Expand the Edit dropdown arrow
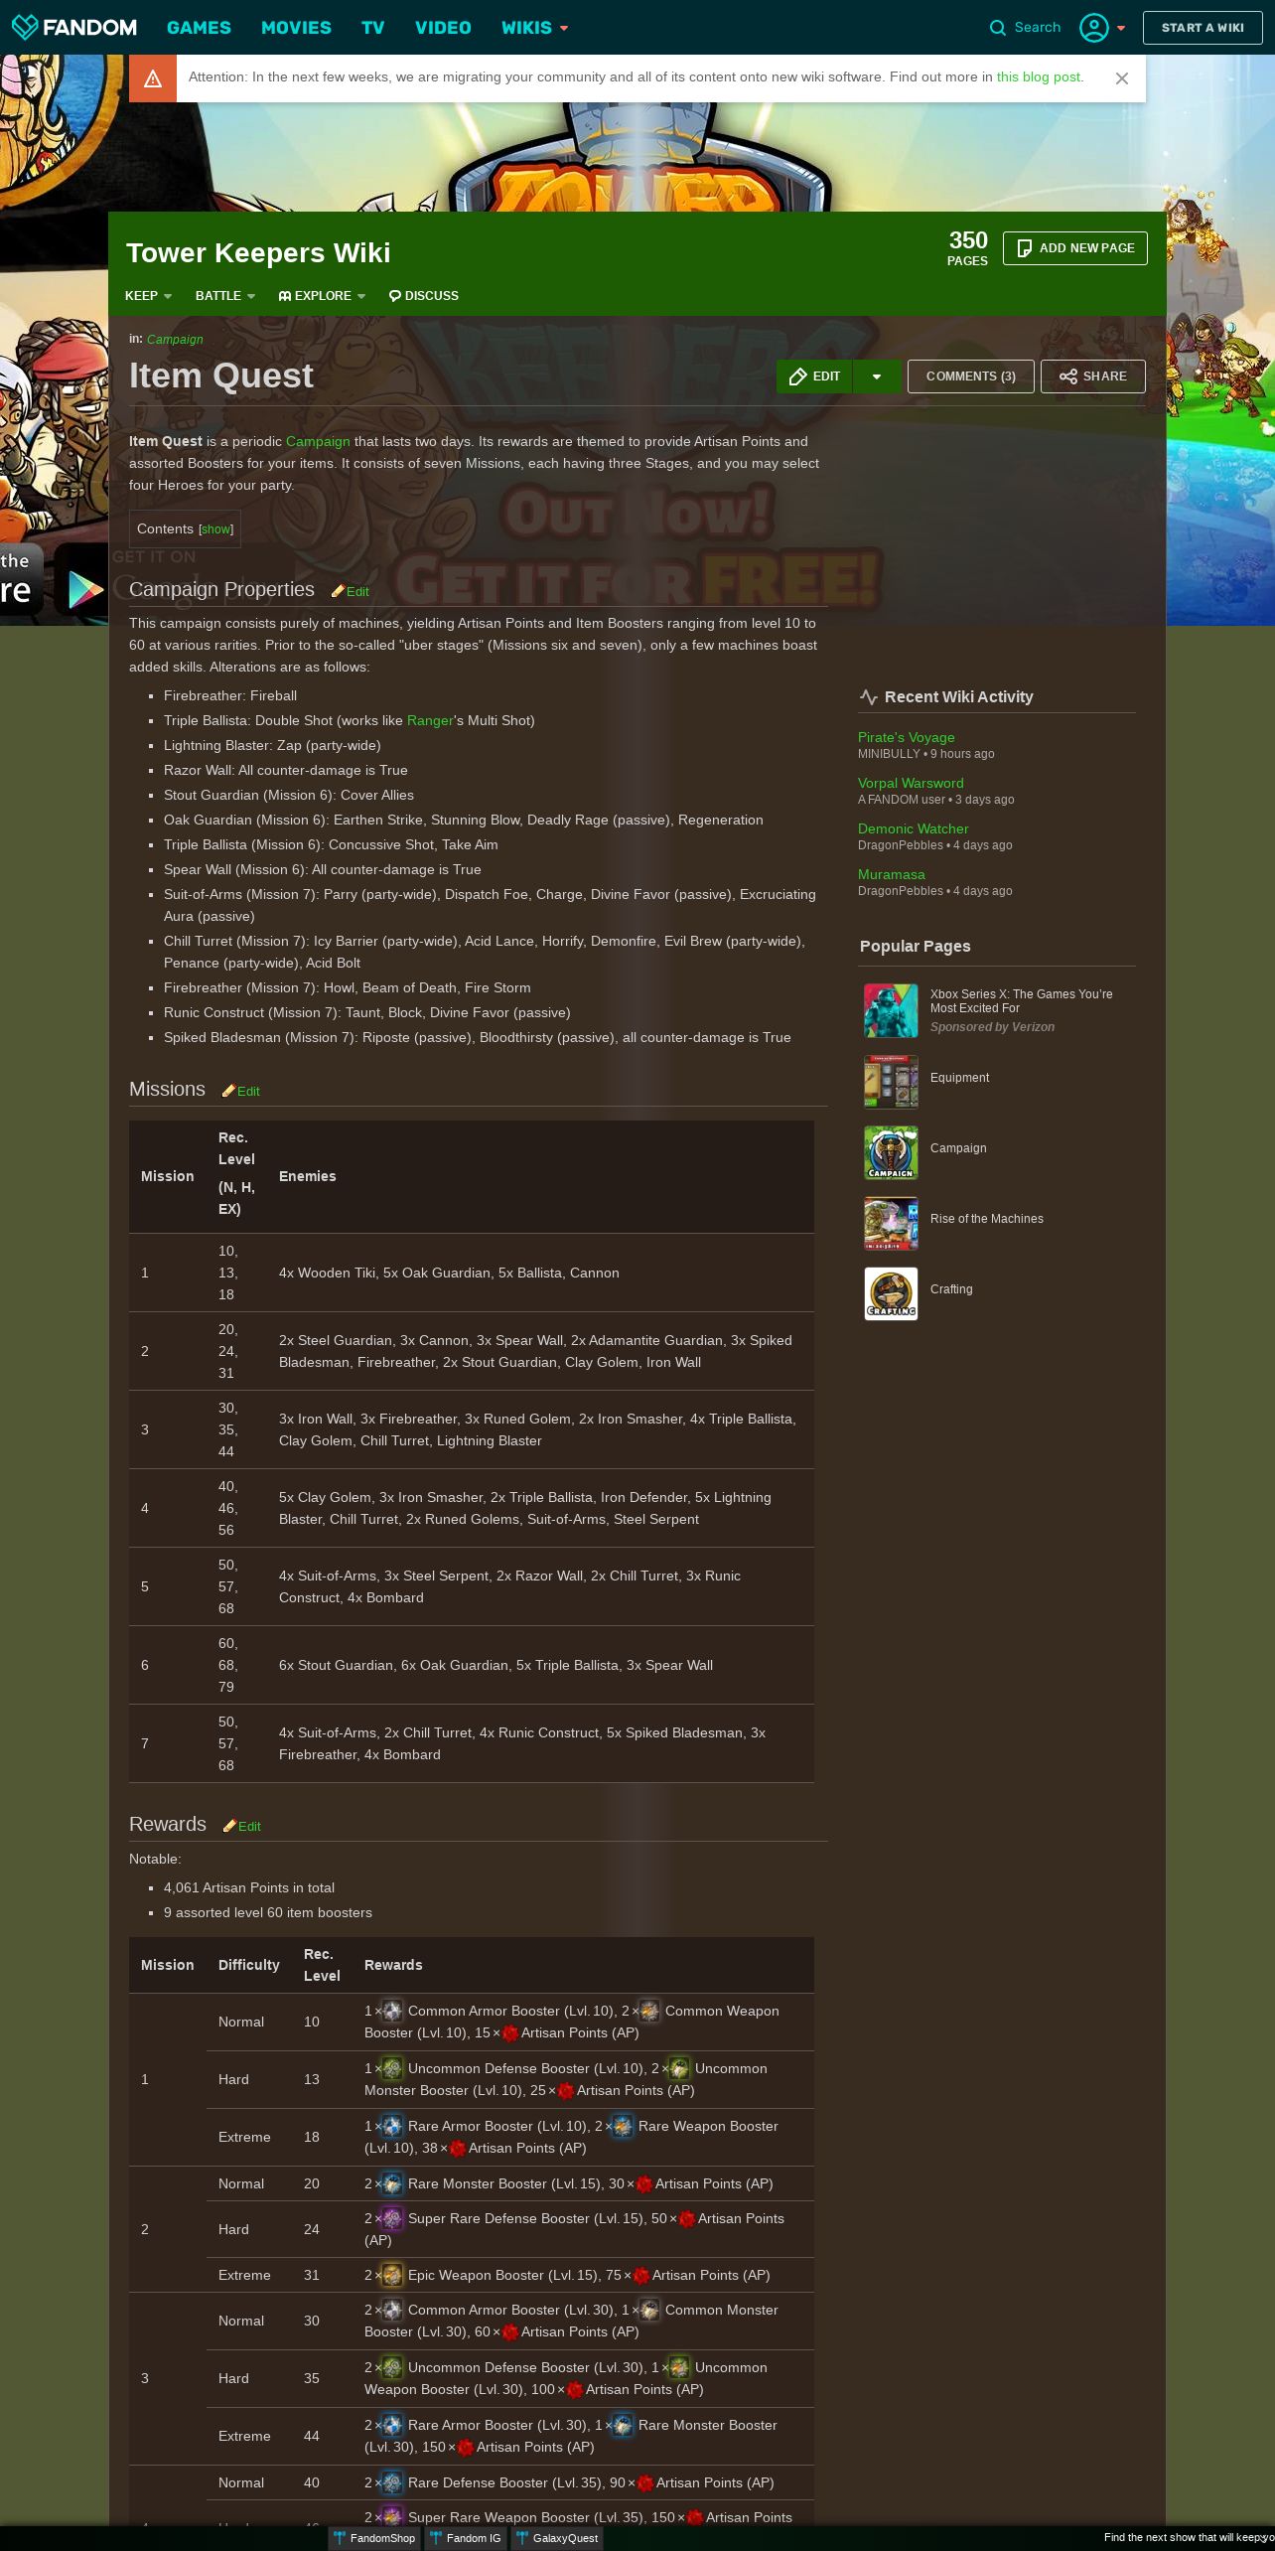The image size is (1275, 2551). pos(877,376)
